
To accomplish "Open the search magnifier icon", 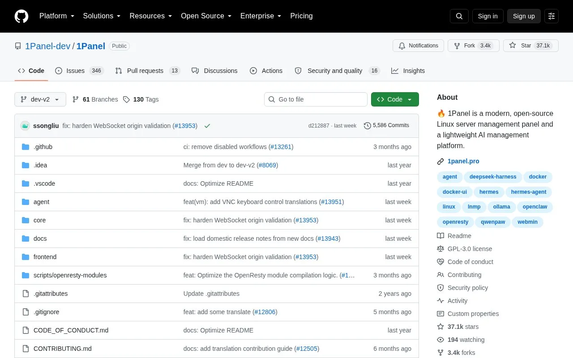I will click(459, 16).
